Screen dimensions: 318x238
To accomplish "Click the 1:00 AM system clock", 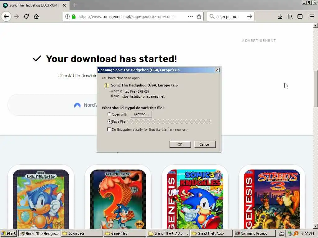I will 307,234.
